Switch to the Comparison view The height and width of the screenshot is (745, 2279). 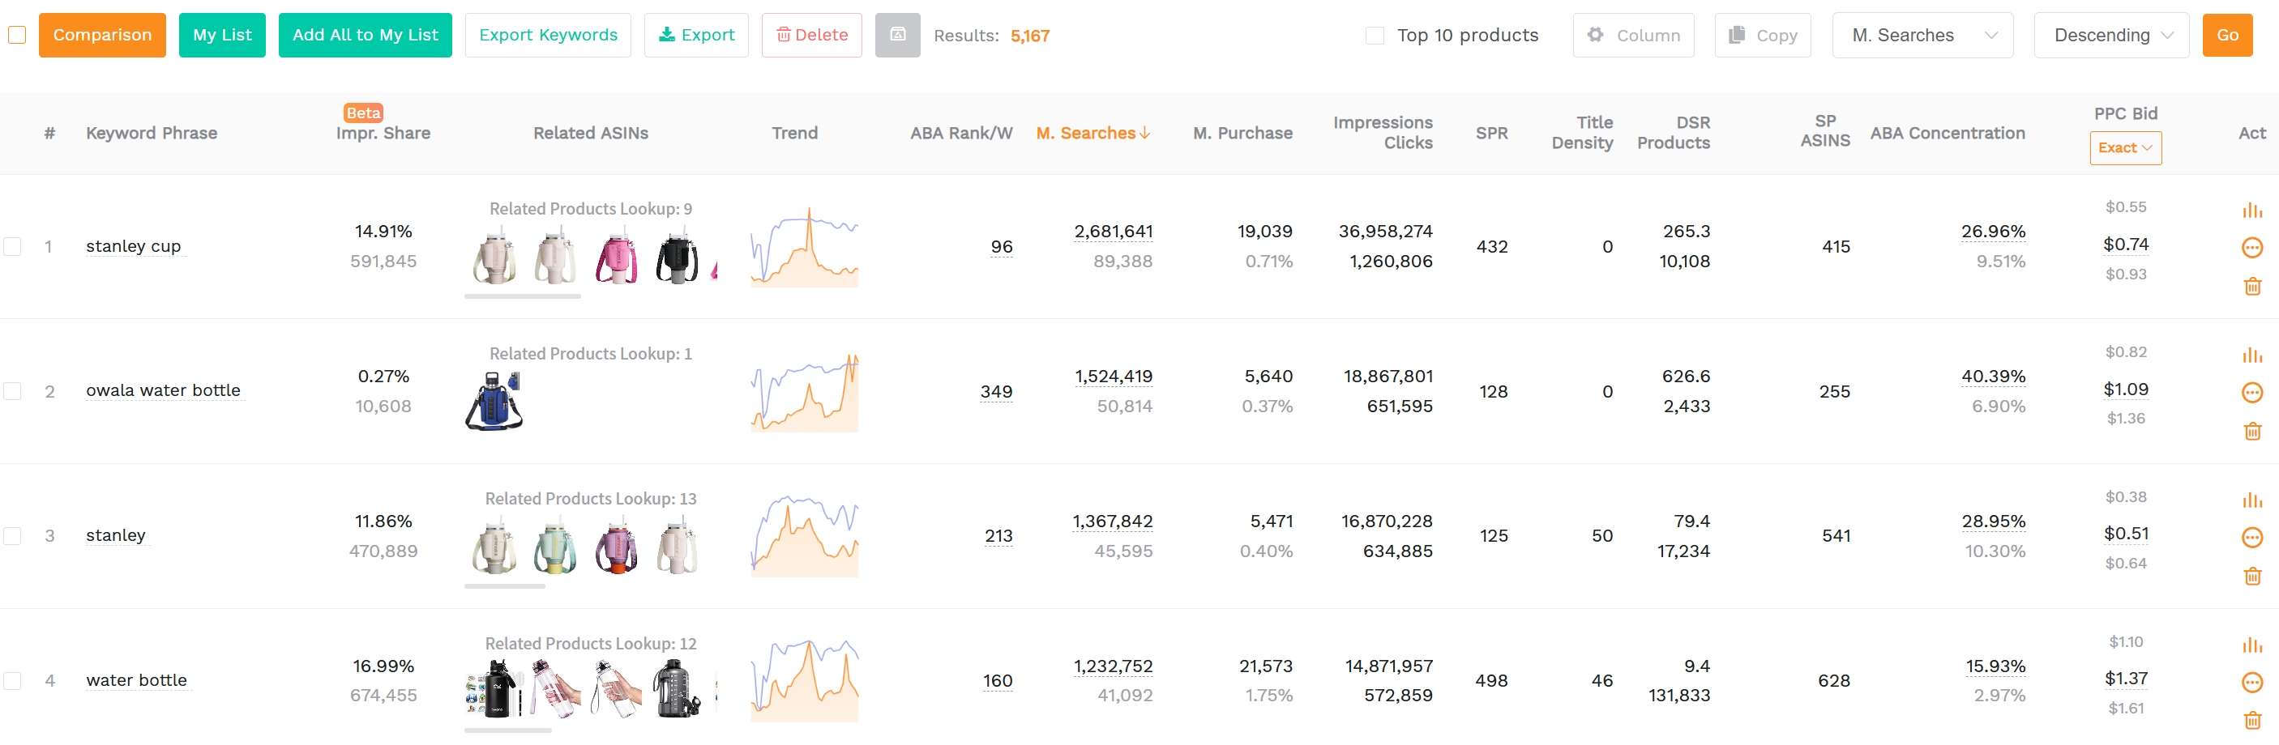[x=102, y=36]
